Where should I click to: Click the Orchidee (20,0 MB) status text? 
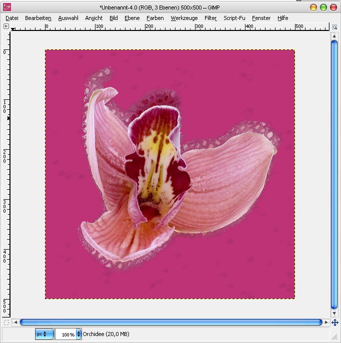point(106,334)
